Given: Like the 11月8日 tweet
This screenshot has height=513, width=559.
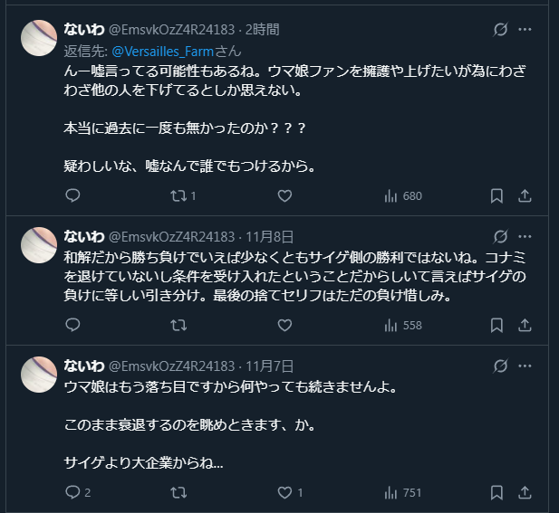Looking at the screenshot, I should (284, 325).
